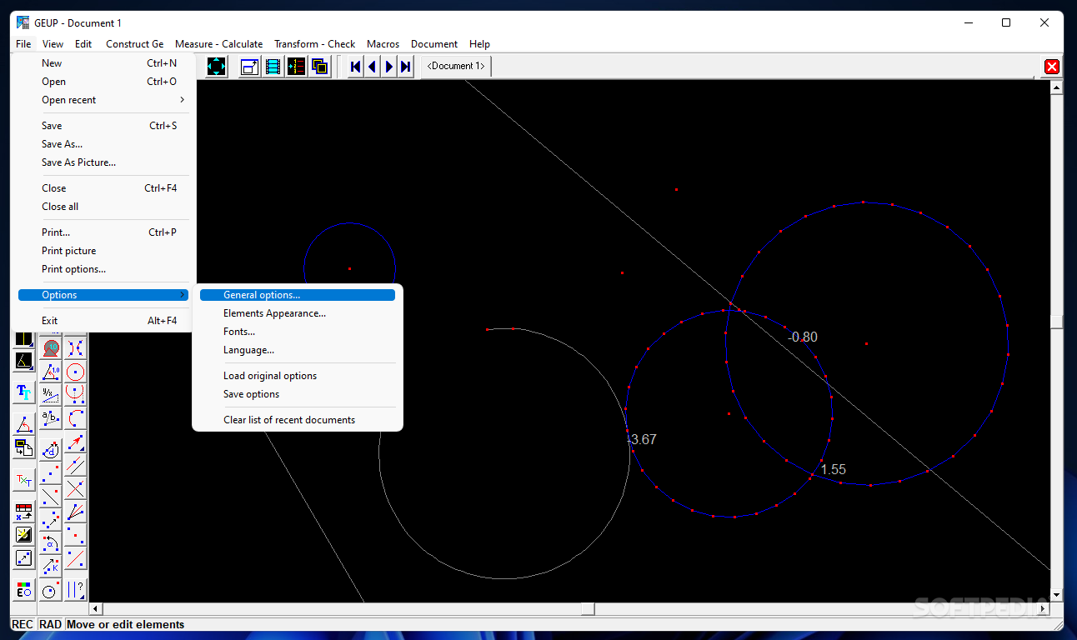Open the Fonts dialog

[298, 332]
